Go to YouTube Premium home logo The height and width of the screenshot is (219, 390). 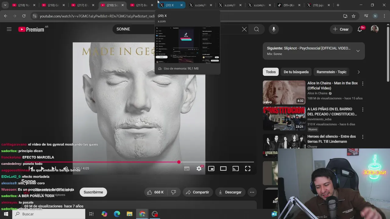31,29
